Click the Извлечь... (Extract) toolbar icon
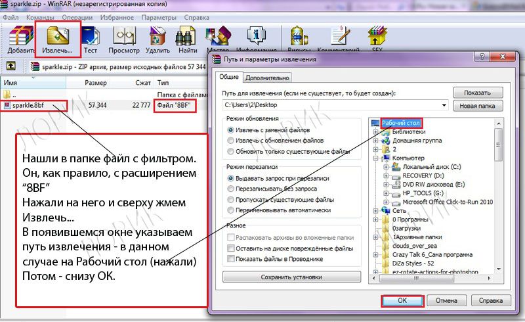This screenshot has height=322, width=525. (x=58, y=35)
